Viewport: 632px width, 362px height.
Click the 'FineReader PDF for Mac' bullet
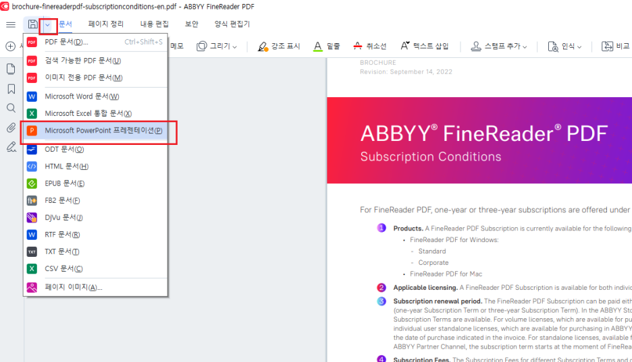446,274
